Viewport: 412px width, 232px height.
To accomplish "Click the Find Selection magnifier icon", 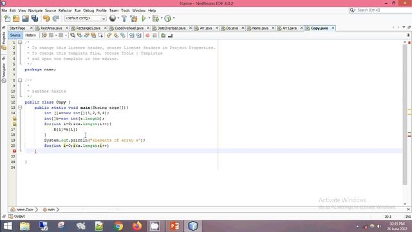I will pyautogui.click(x=73, y=35).
